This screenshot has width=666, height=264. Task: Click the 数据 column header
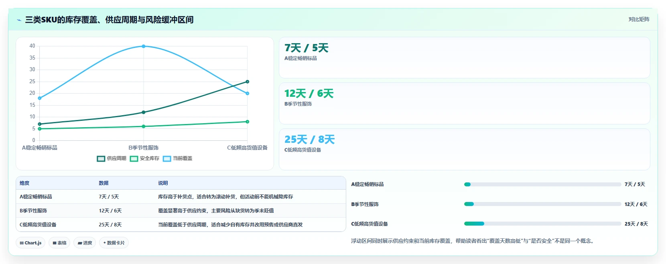(104, 183)
